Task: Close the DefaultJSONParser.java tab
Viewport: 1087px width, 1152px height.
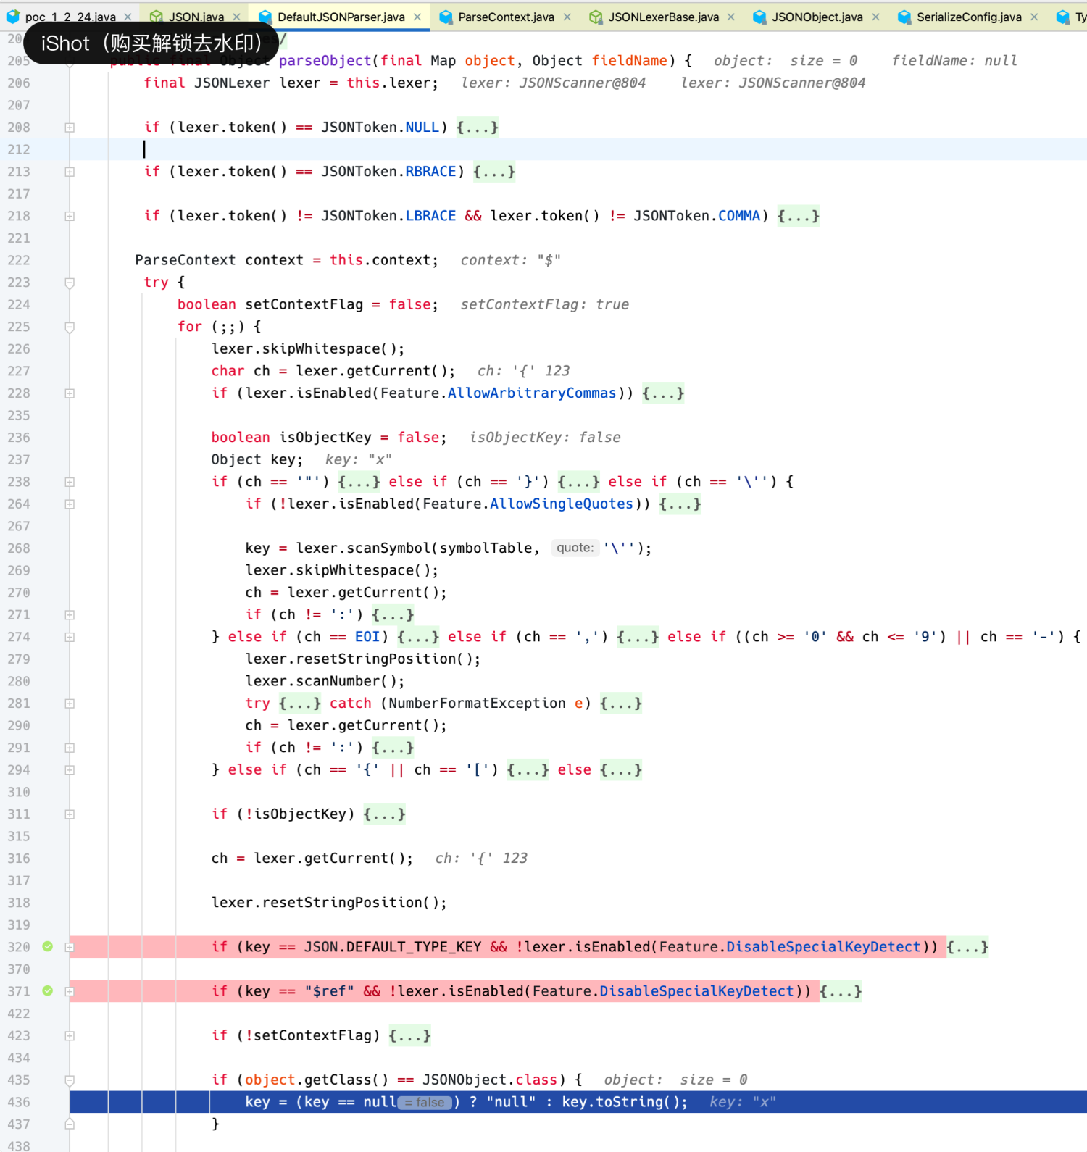Action: coord(417,17)
